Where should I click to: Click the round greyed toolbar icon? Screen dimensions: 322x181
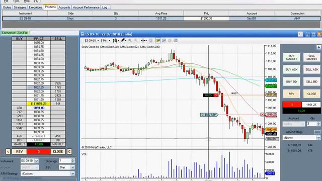coord(170,41)
